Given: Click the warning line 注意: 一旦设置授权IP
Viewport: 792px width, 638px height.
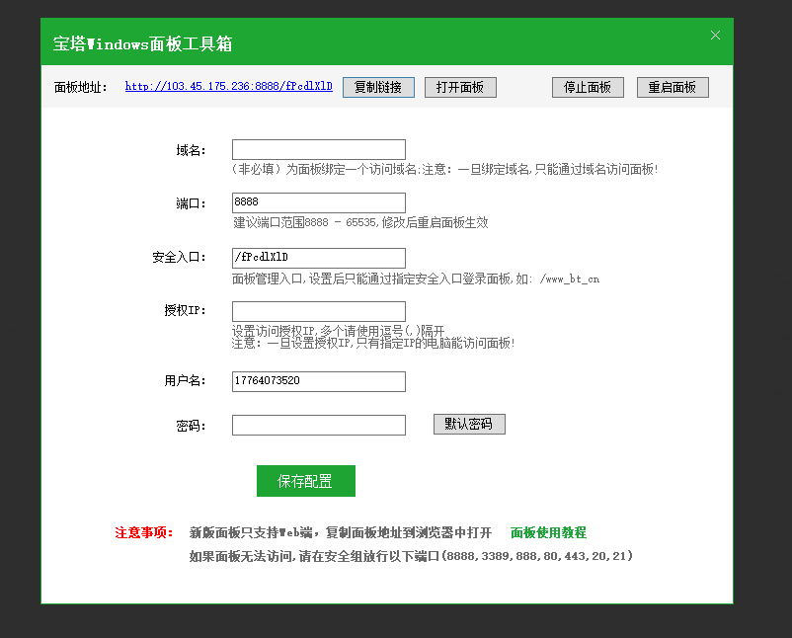Looking at the screenshot, I should click(372, 344).
